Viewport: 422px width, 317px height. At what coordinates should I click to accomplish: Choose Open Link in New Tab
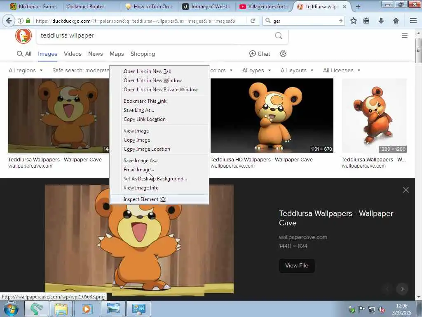(159, 71)
